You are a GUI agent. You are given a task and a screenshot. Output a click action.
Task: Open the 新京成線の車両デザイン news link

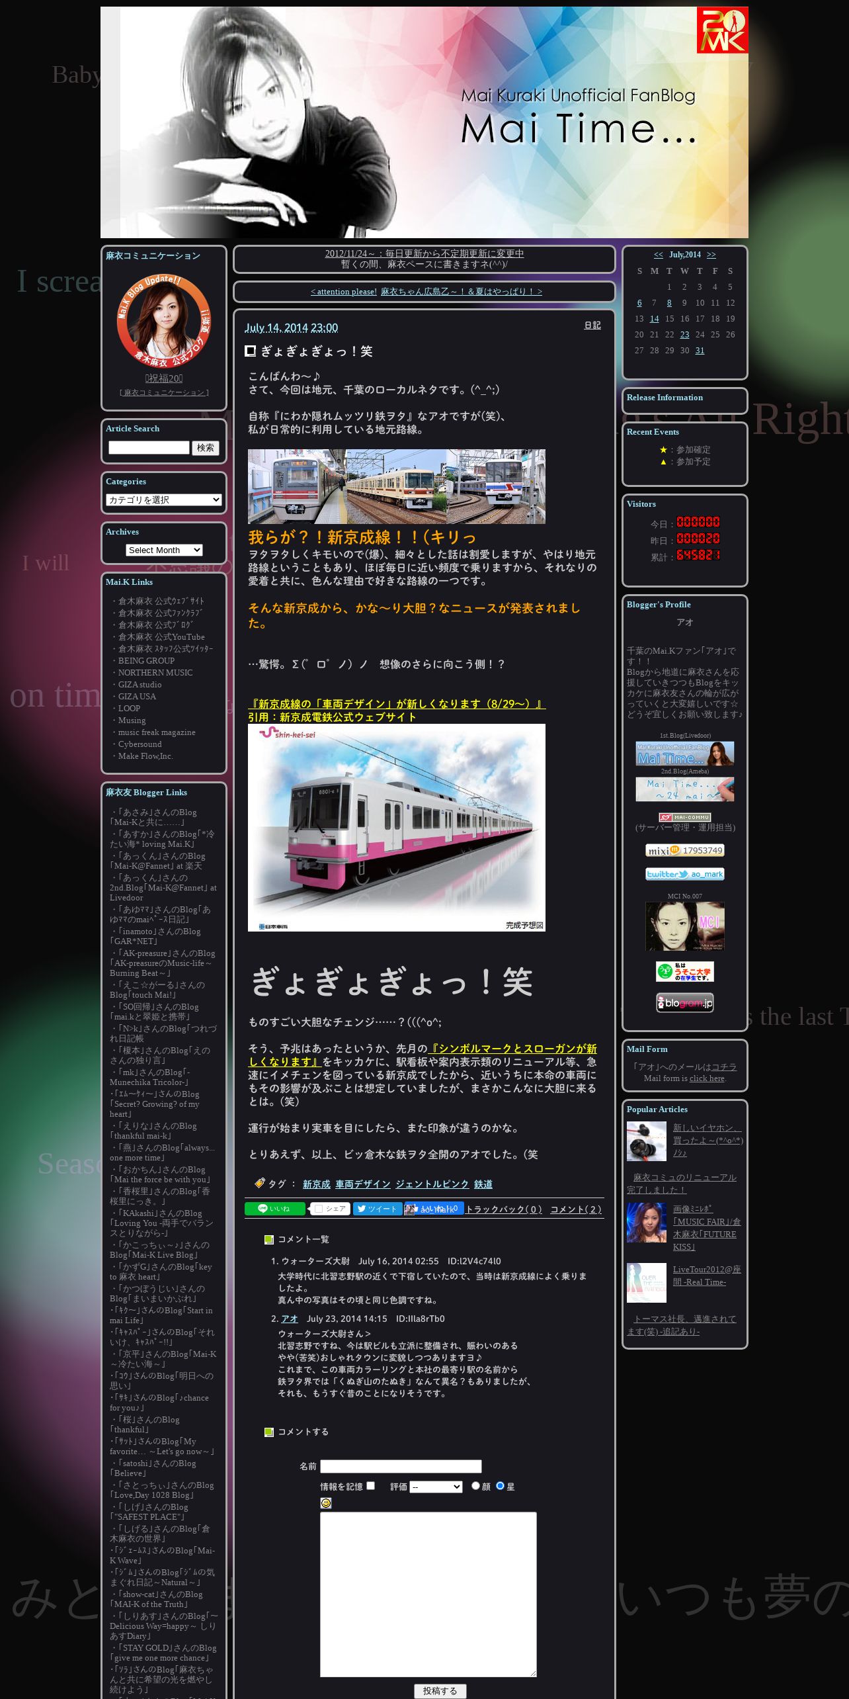tap(397, 704)
